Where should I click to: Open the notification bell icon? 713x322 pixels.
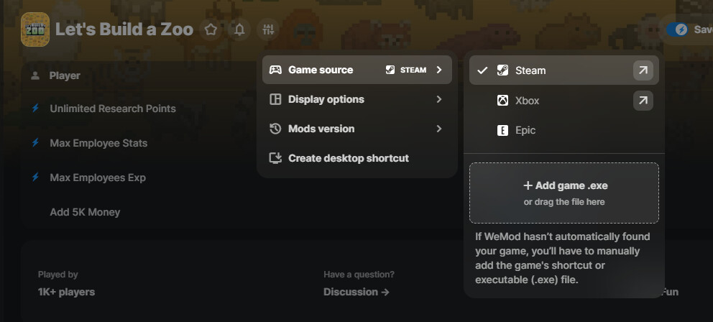pos(239,29)
